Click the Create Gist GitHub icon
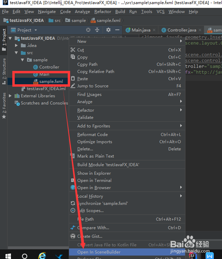The image size is (222, 259). click(x=73, y=236)
